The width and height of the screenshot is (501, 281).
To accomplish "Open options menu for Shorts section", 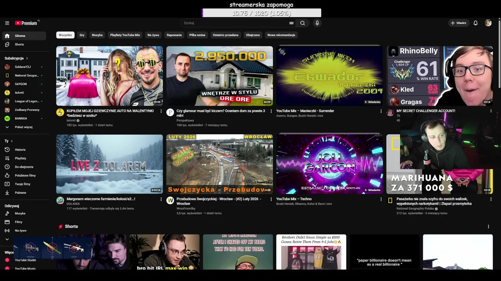I will 488,227.
